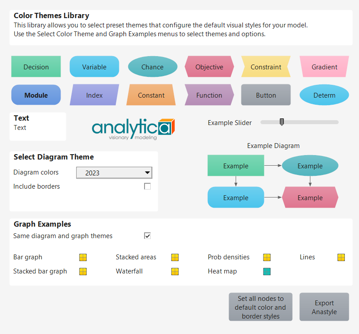Image resolution: width=359 pixels, height=334 pixels.
Task: Open the Lines graph result icon
Action: [x=341, y=258]
